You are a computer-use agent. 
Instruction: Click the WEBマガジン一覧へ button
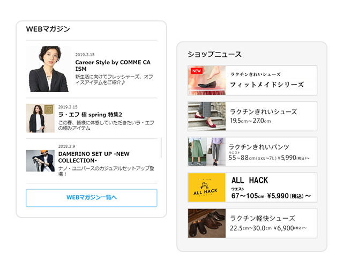pyautogui.click(x=91, y=198)
